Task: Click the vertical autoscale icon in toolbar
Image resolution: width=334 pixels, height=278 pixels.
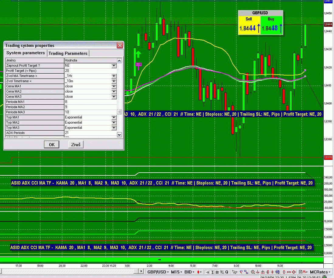Action: pos(212,272)
